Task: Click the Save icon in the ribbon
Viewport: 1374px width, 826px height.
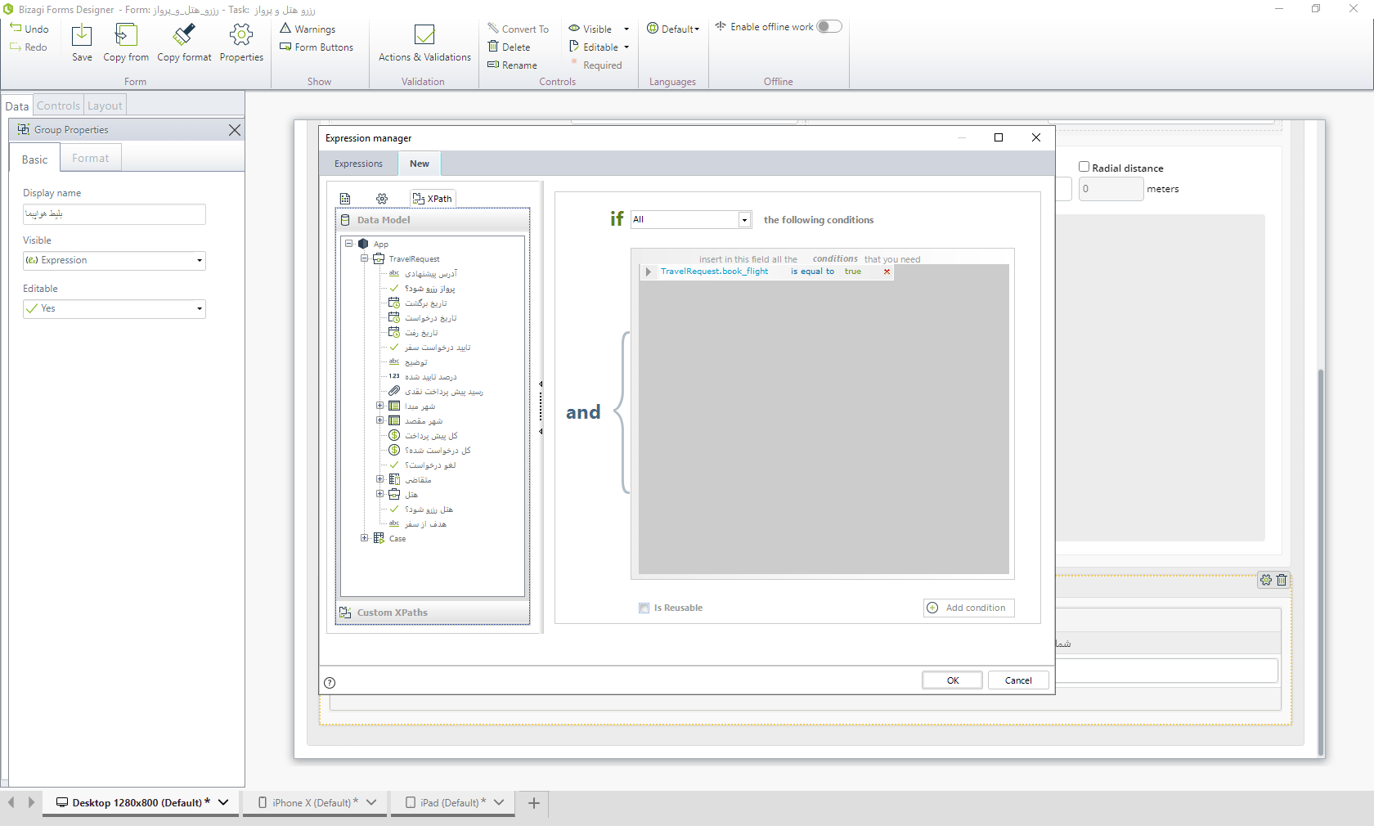Action: (x=82, y=35)
